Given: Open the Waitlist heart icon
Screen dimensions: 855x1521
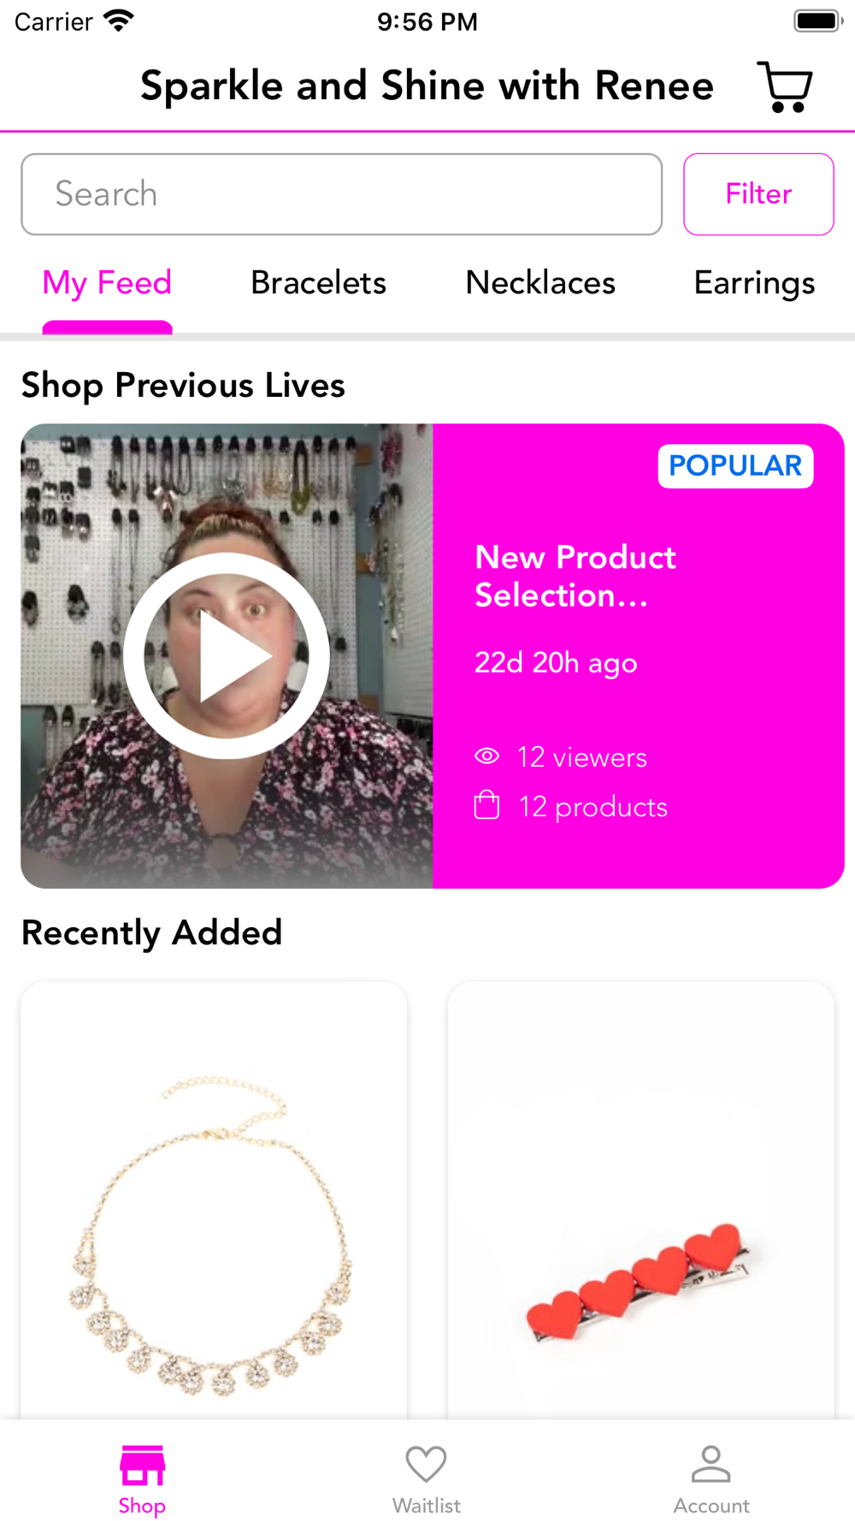Looking at the screenshot, I should (x=426, y=1465).
